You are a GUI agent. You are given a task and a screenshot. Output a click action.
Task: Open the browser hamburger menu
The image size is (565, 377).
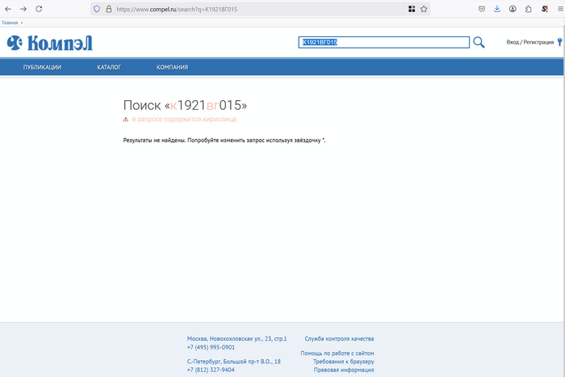coord(560,9)
